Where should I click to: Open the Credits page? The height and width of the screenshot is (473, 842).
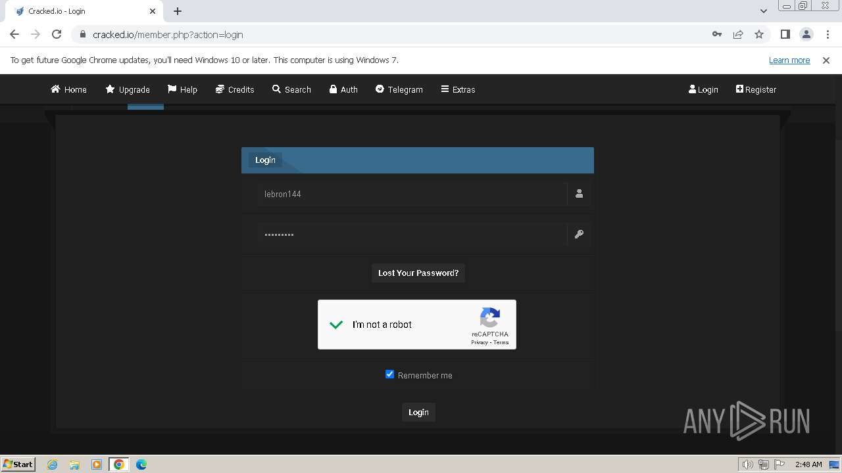click(x=235, y=89)
